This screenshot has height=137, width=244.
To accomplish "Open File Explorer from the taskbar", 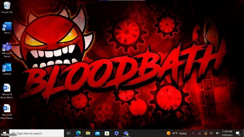I will [x=88, y=133].
